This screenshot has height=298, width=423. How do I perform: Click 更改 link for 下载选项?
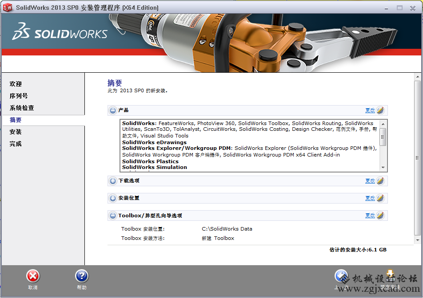point(370,180)
